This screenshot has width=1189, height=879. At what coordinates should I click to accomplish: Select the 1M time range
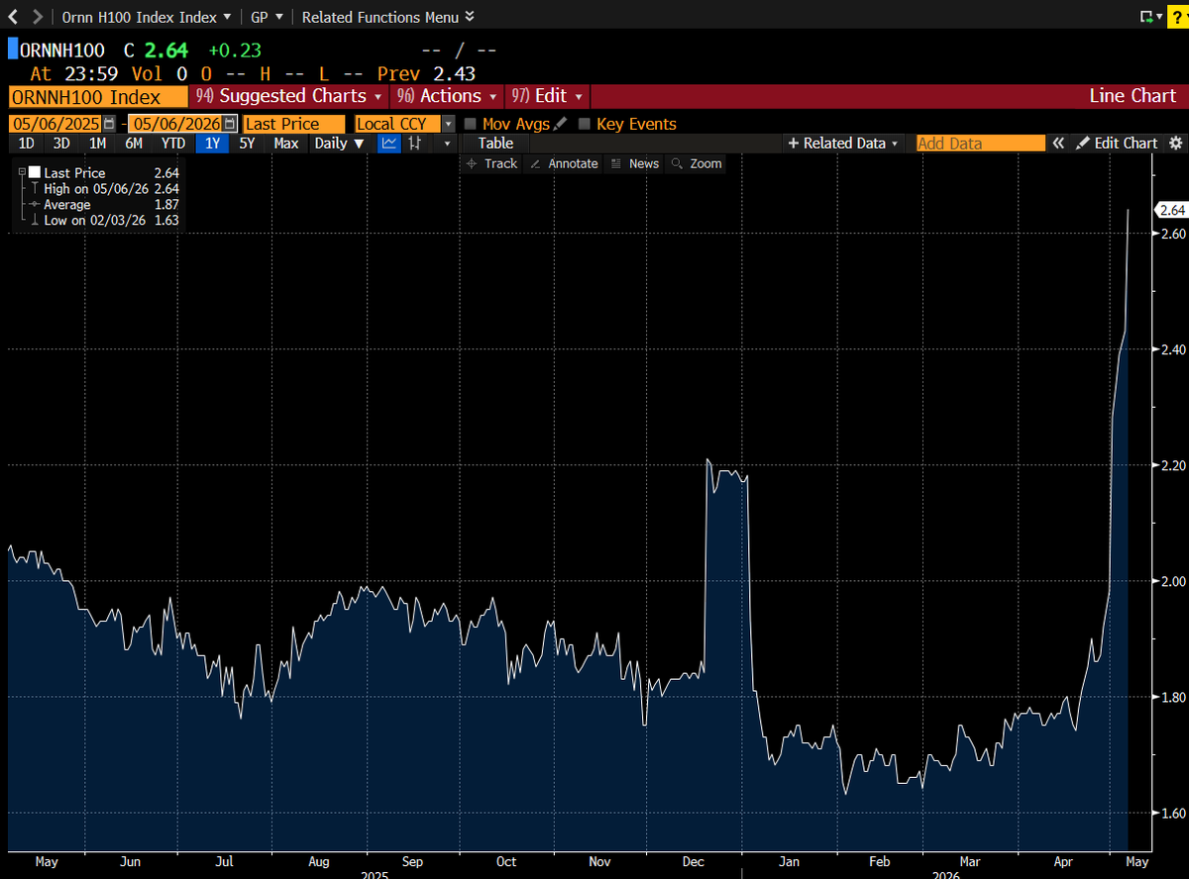97,144
